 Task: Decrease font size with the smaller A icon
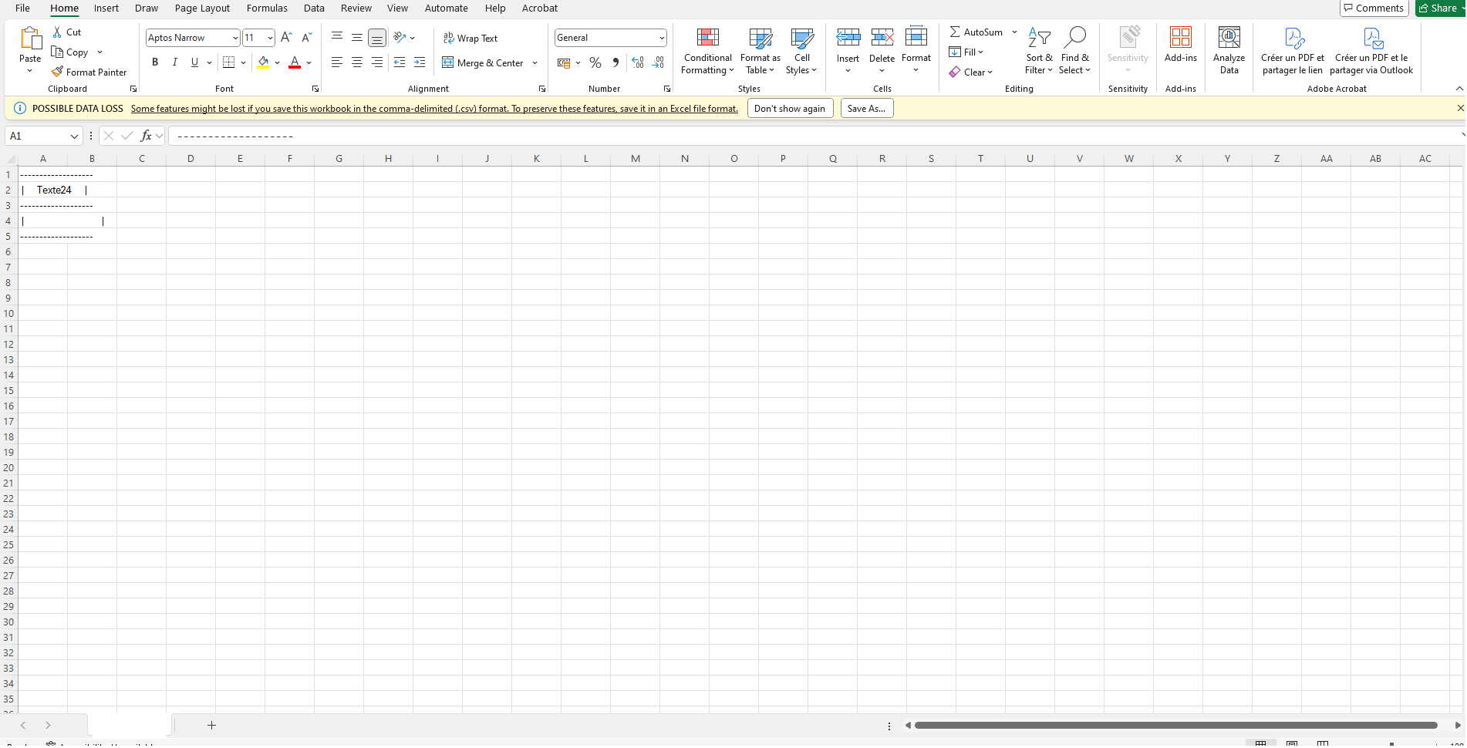tap(306, 38)
